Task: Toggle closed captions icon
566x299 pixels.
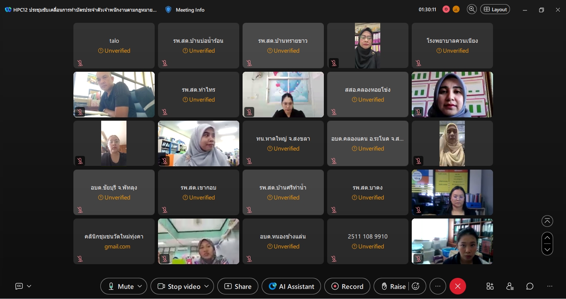Action: pyautogui.click(x=19, y=286)
